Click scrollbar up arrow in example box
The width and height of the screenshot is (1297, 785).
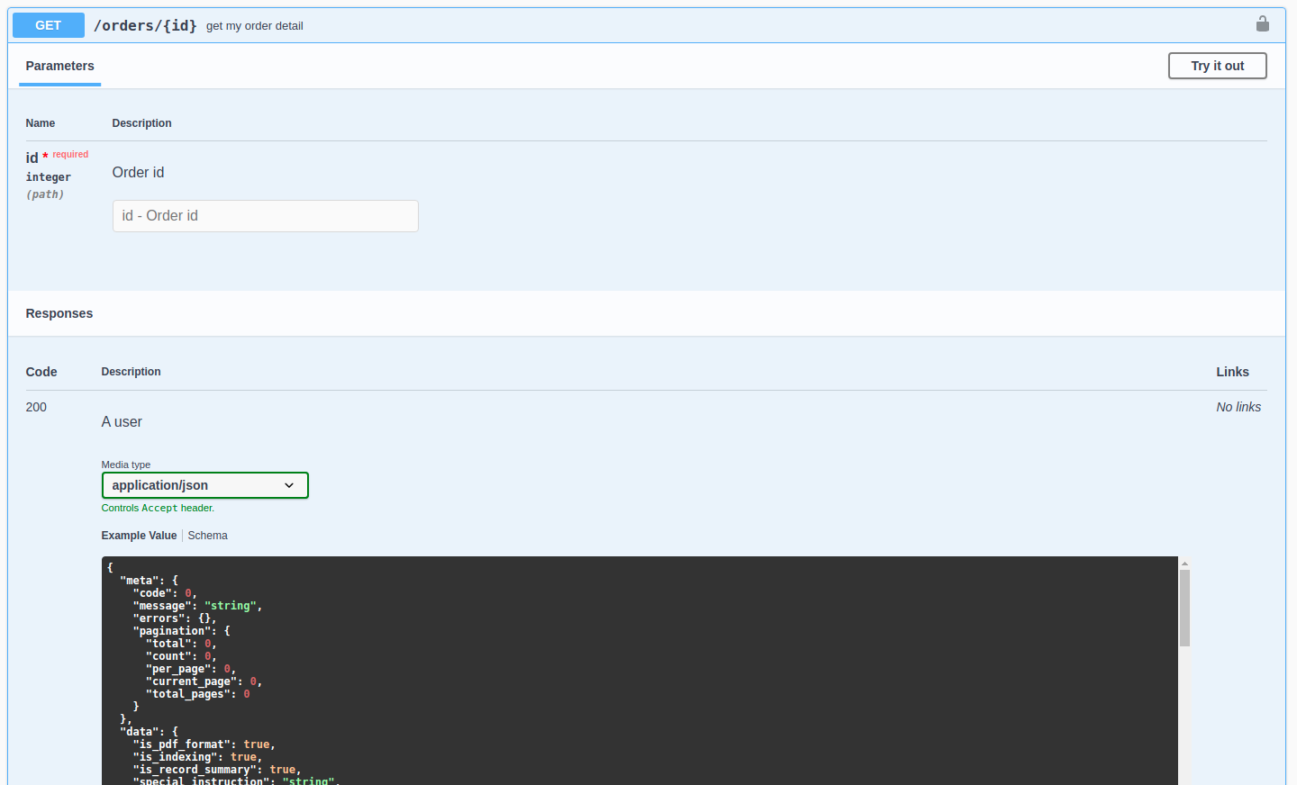point(1184,564)
